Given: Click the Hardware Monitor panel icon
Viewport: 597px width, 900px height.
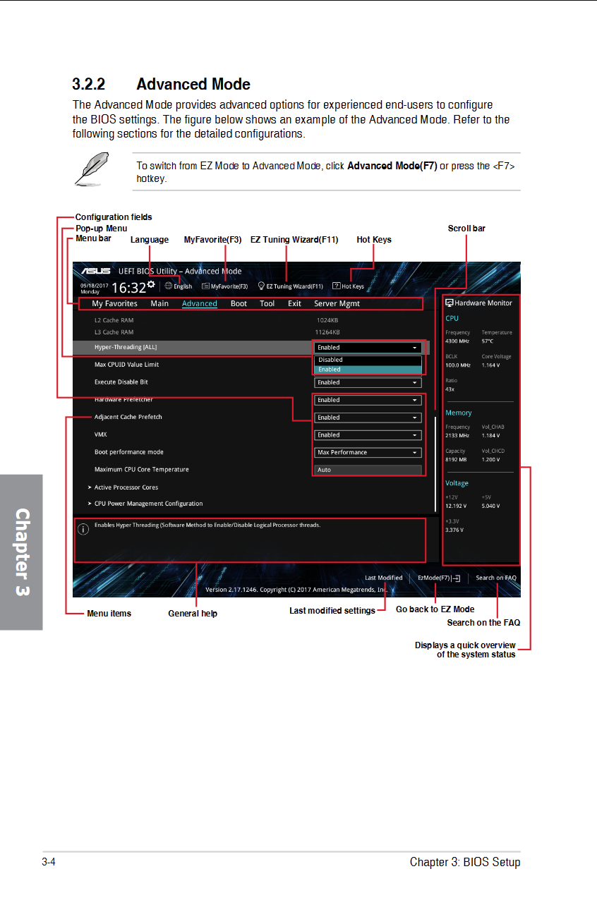Looking at the screenshot, I should [x=450, y=303].
